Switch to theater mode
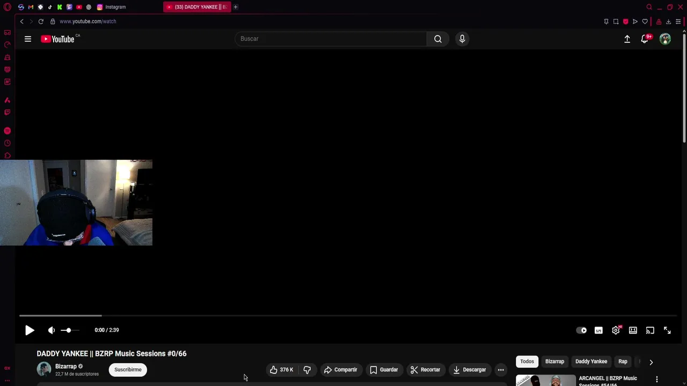The width and height of the screenshot is (687, 386). (x=633, y=330)
